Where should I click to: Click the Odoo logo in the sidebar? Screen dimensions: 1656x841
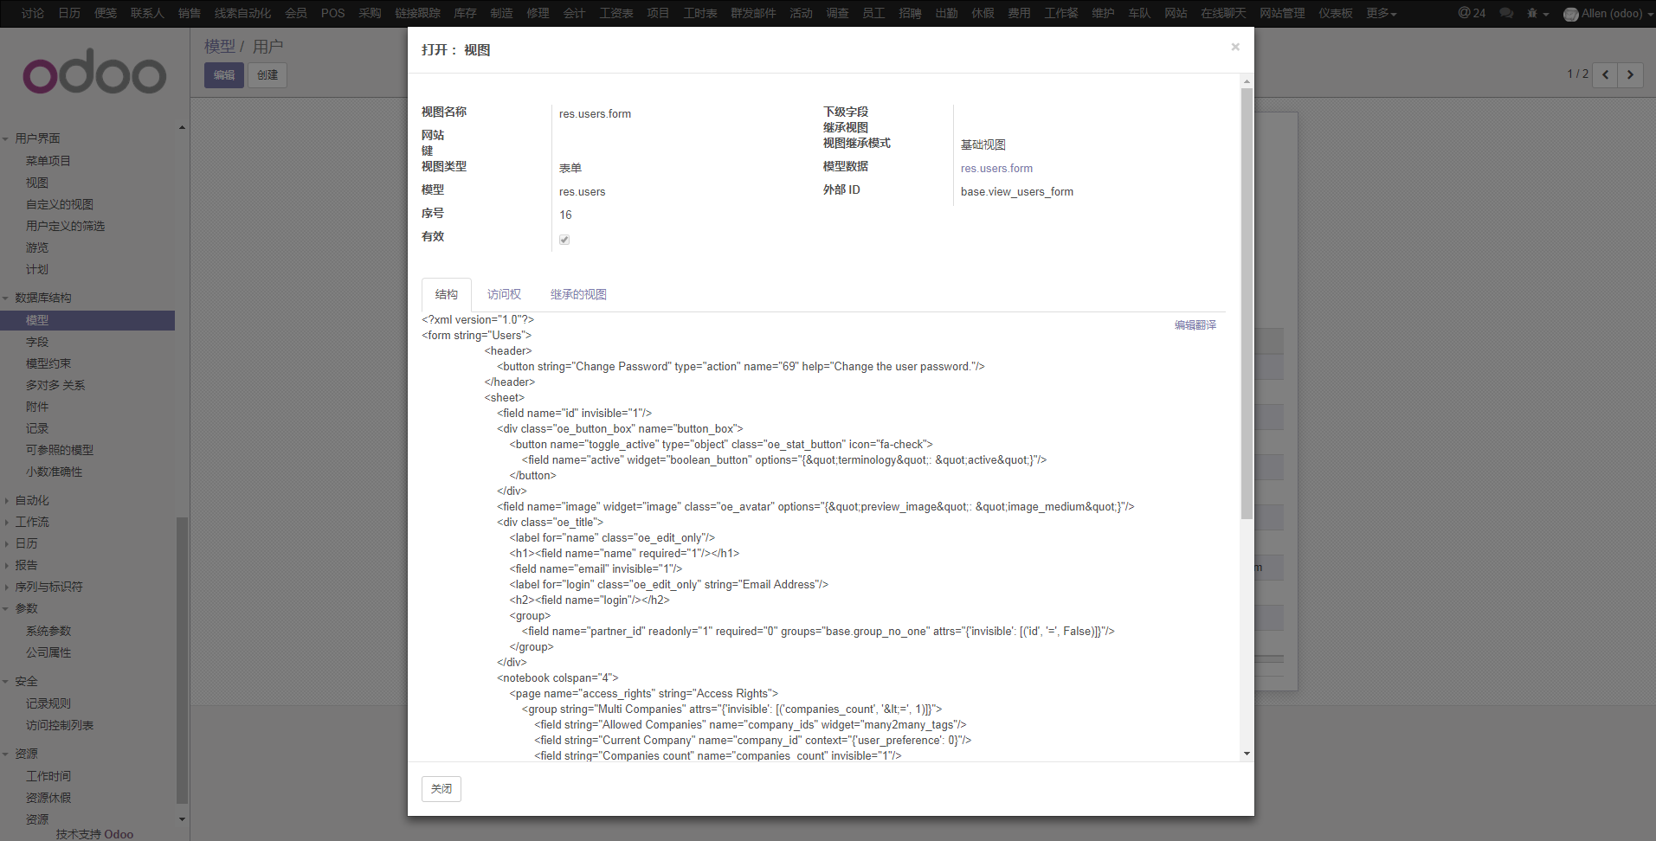94,75
